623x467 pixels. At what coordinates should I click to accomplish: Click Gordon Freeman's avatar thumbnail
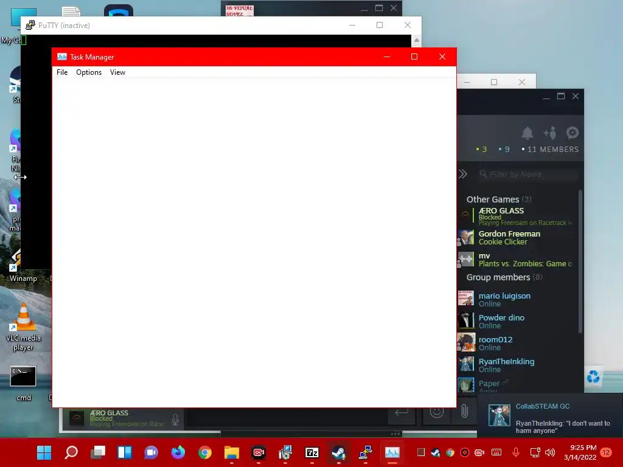click(466, 238)
